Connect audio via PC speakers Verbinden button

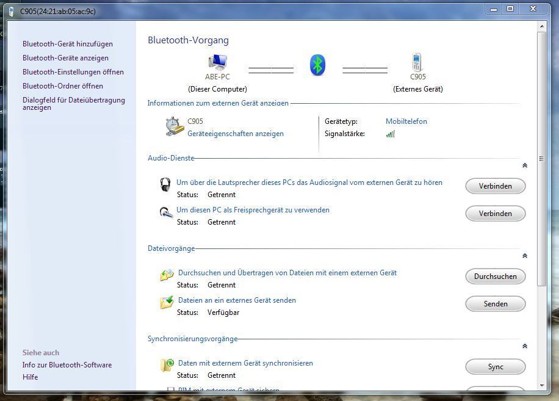click(495, 186)
